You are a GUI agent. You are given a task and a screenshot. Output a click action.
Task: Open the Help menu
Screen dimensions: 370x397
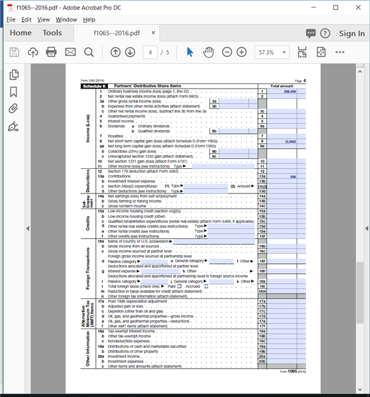point(89,19)
